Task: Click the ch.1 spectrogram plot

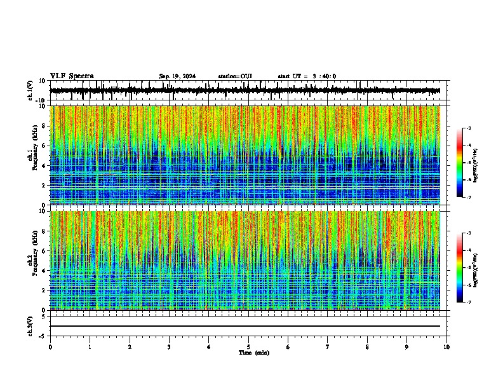Action: pos(245,155)
